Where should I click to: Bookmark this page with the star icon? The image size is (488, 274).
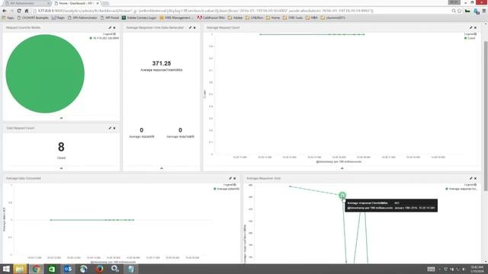[x=459, y=11]
